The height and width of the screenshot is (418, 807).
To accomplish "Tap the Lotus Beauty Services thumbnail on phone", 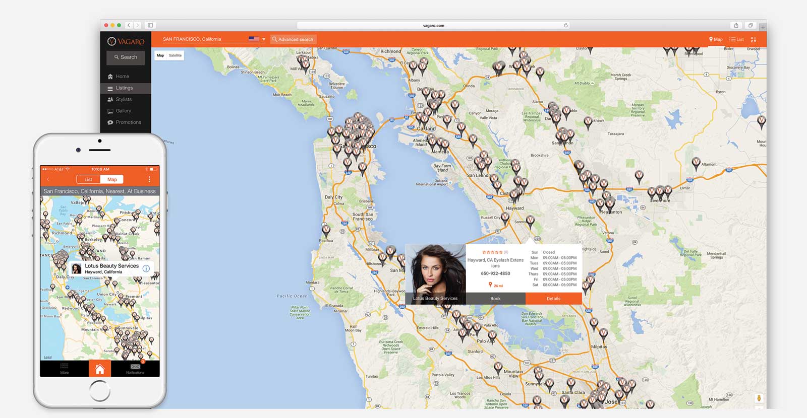I will pyautogui.click(x=77, y=268).
